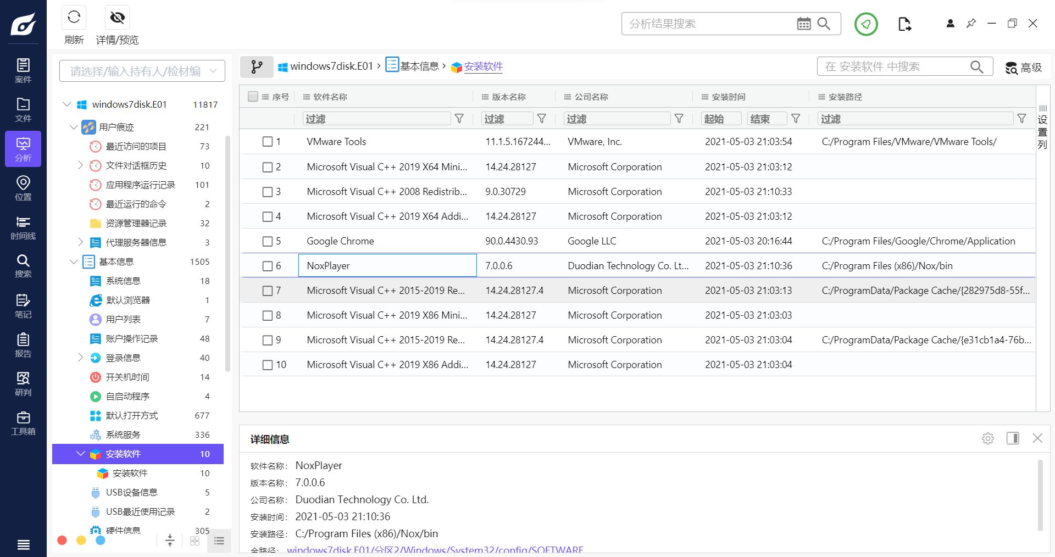The image size is (1055, 557).
Task: Select 自启动程序 in the tree
Action: coord(127,396)
